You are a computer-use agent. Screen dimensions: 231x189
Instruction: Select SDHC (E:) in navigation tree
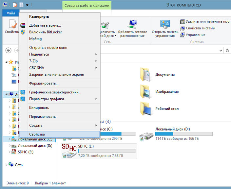click(x=26, y=152)
